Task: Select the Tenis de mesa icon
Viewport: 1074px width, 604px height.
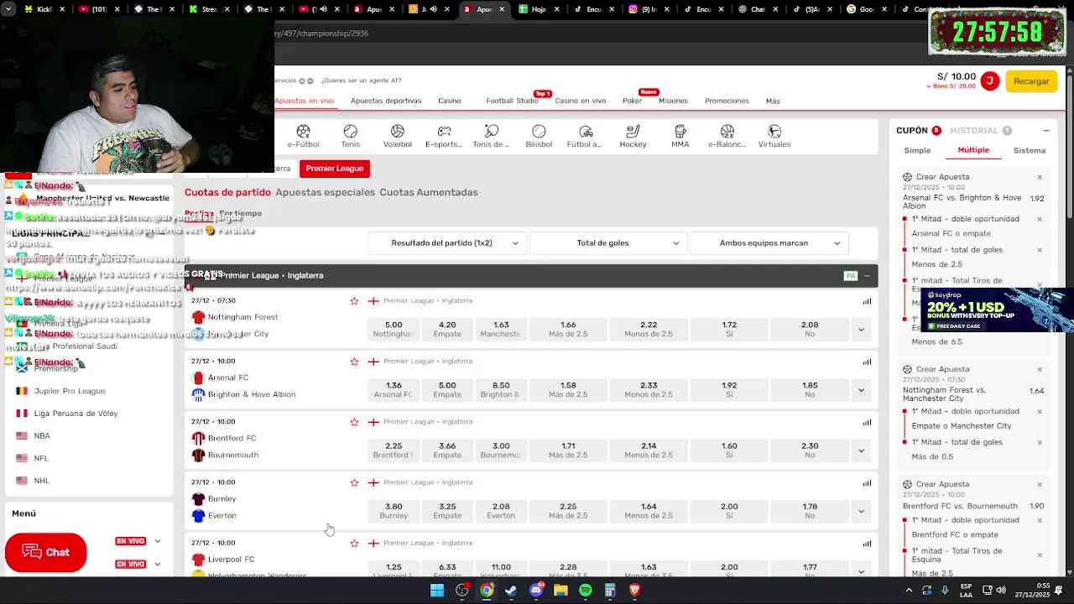Action: 491,136
